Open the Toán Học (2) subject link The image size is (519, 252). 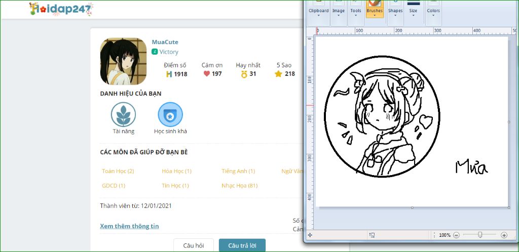click(118, 171)
